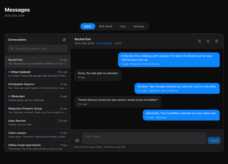The height and width of the screenshot is (164, 228).
Task: Start a new conversation with compose icon
Action: pyautogui.click(x=64, y=40)
